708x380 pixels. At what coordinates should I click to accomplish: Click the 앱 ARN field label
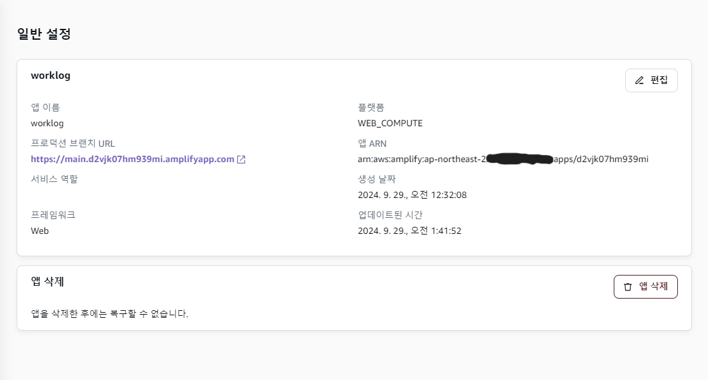pos(372,144)
